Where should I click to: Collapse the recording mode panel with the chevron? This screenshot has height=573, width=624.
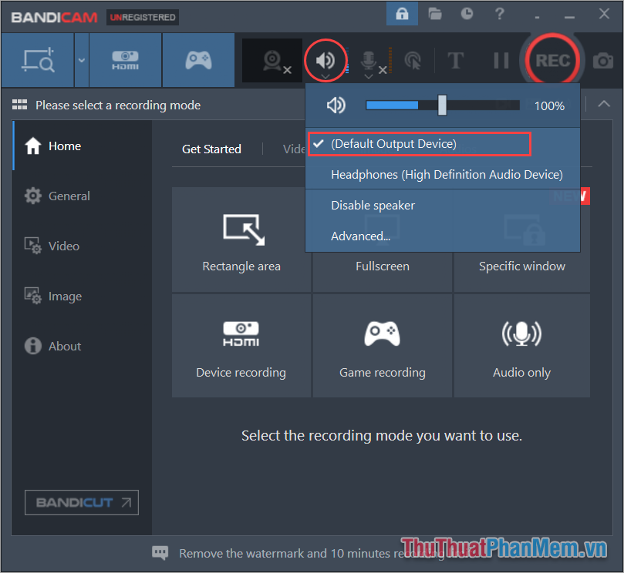[604, 104]
